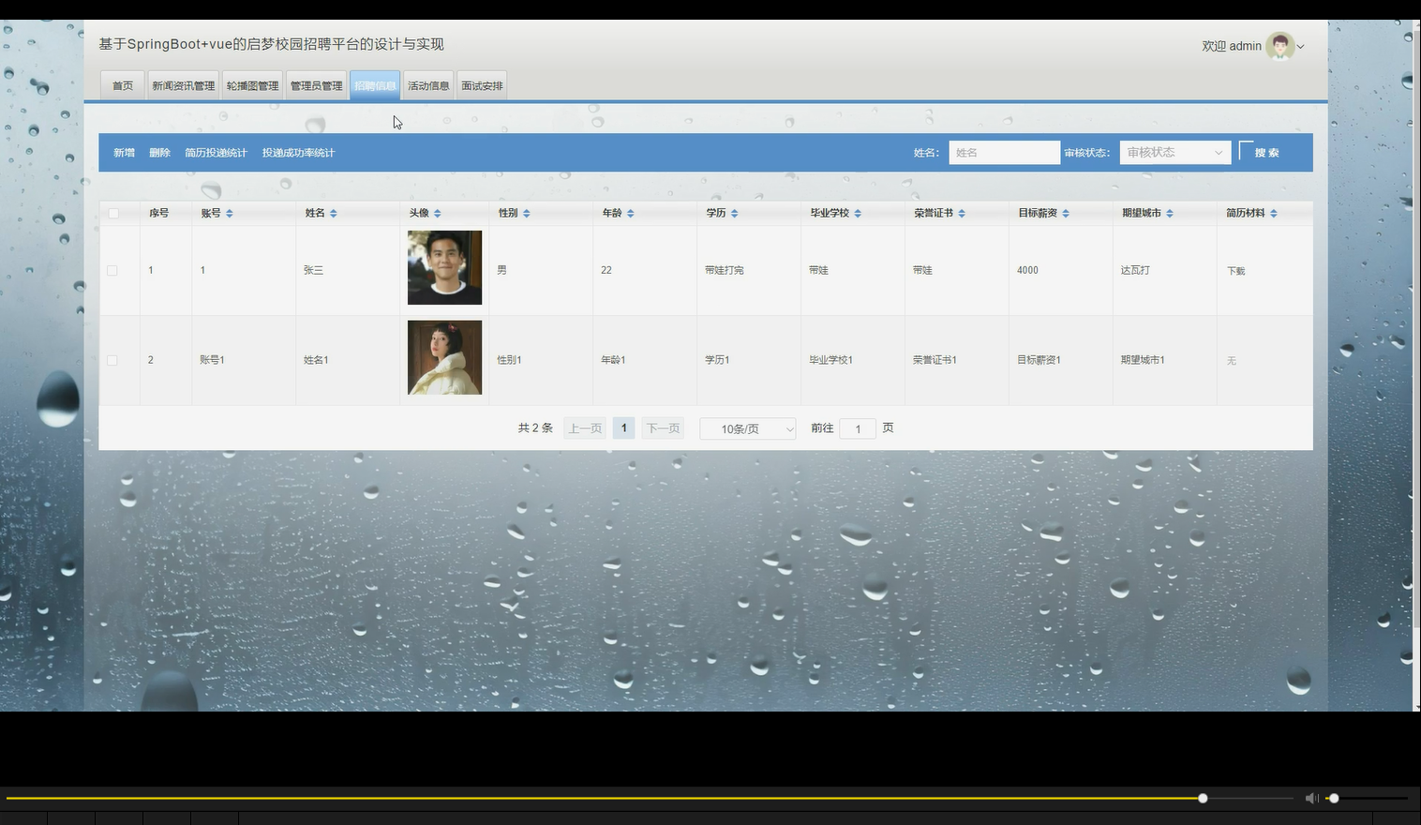This screenshot has width=1421, height=825.
Task: Sort table by 荣誉证书 column arrows
Action: point(962,214)
